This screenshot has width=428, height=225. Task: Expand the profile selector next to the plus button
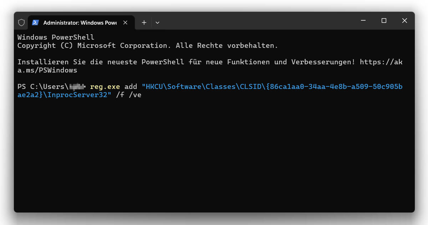pyautogui.click(x=157, y=22)
